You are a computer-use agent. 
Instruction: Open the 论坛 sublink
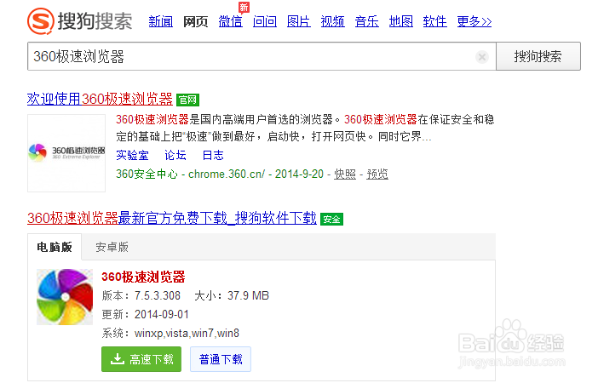175,155
